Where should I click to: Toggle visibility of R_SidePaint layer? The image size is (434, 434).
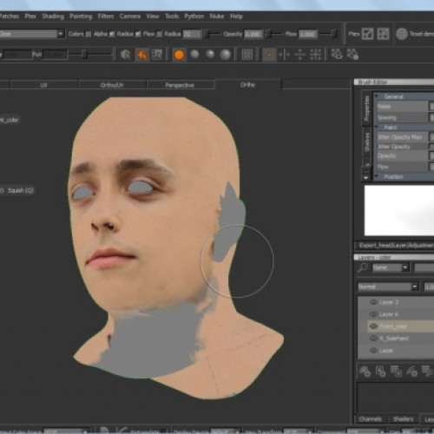tap(373, 339)
